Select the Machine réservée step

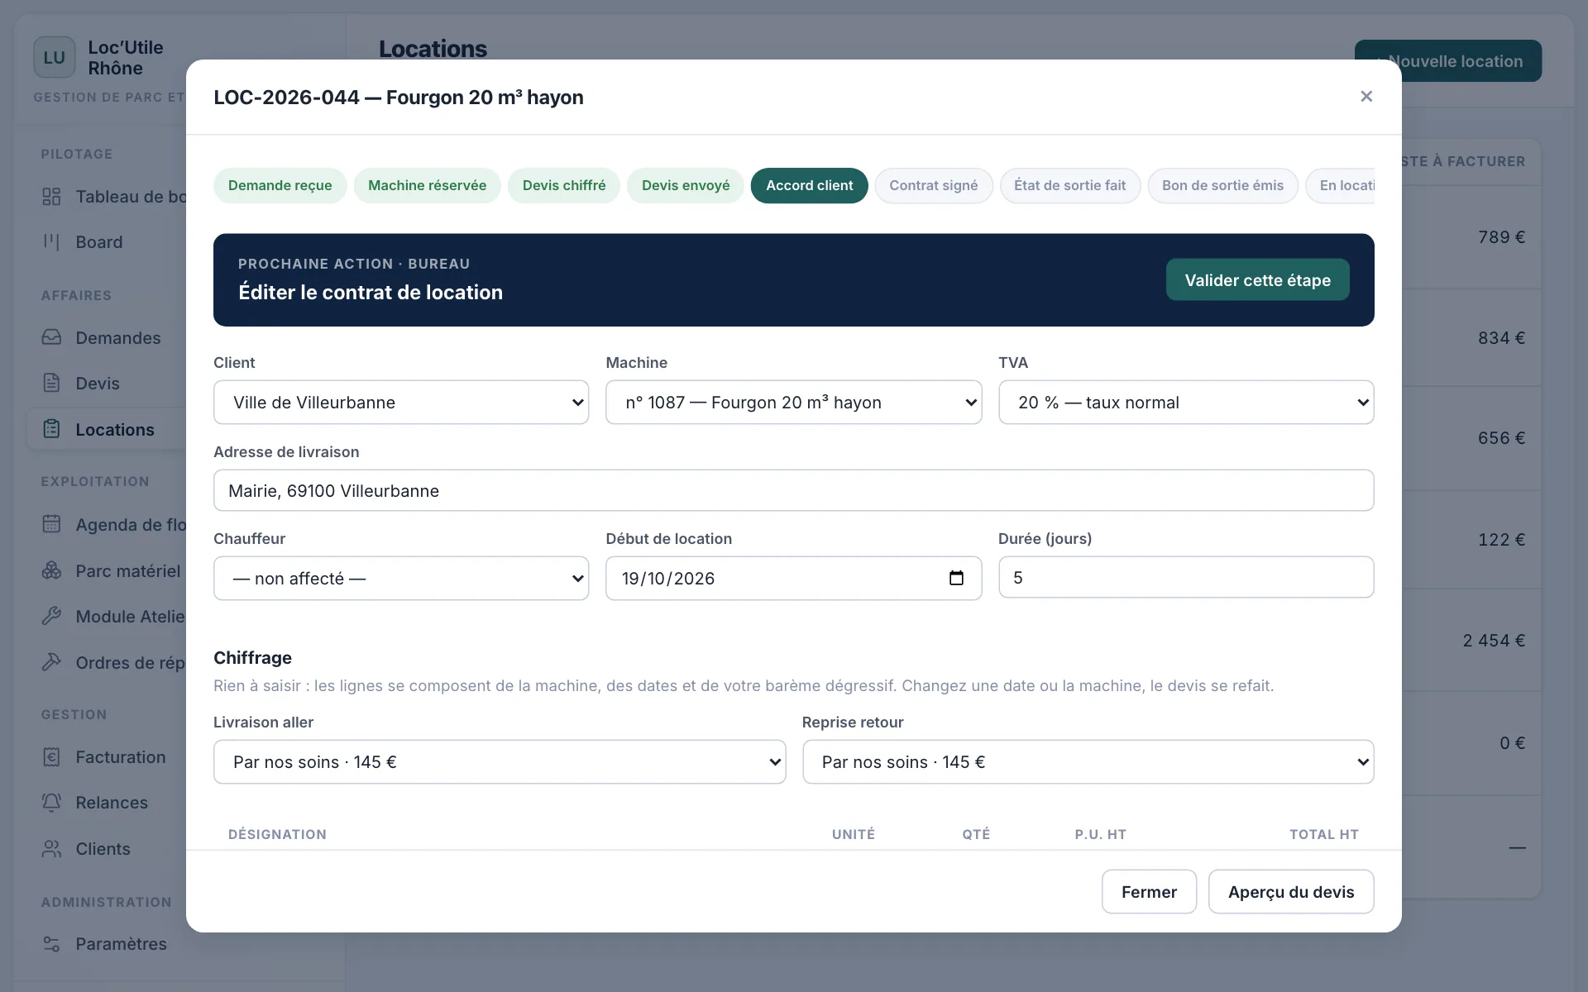tap(428, 185)
